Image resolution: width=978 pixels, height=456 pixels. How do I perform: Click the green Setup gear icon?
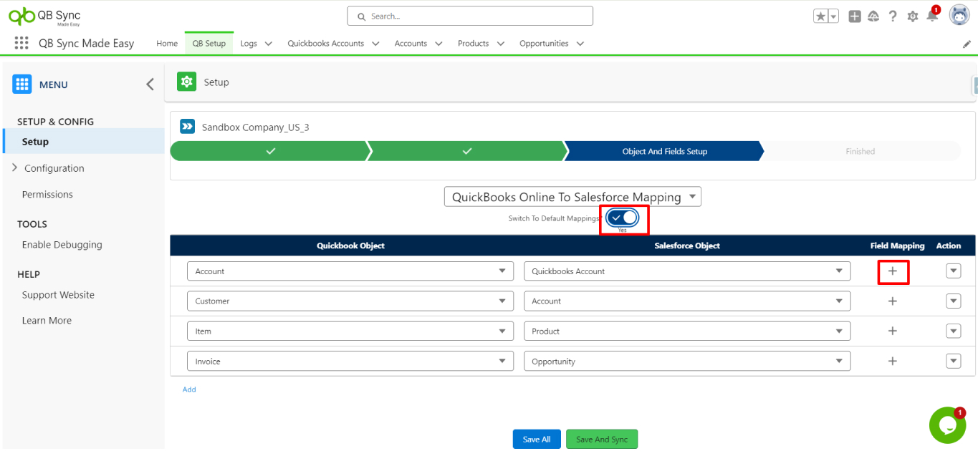point(186,82)
